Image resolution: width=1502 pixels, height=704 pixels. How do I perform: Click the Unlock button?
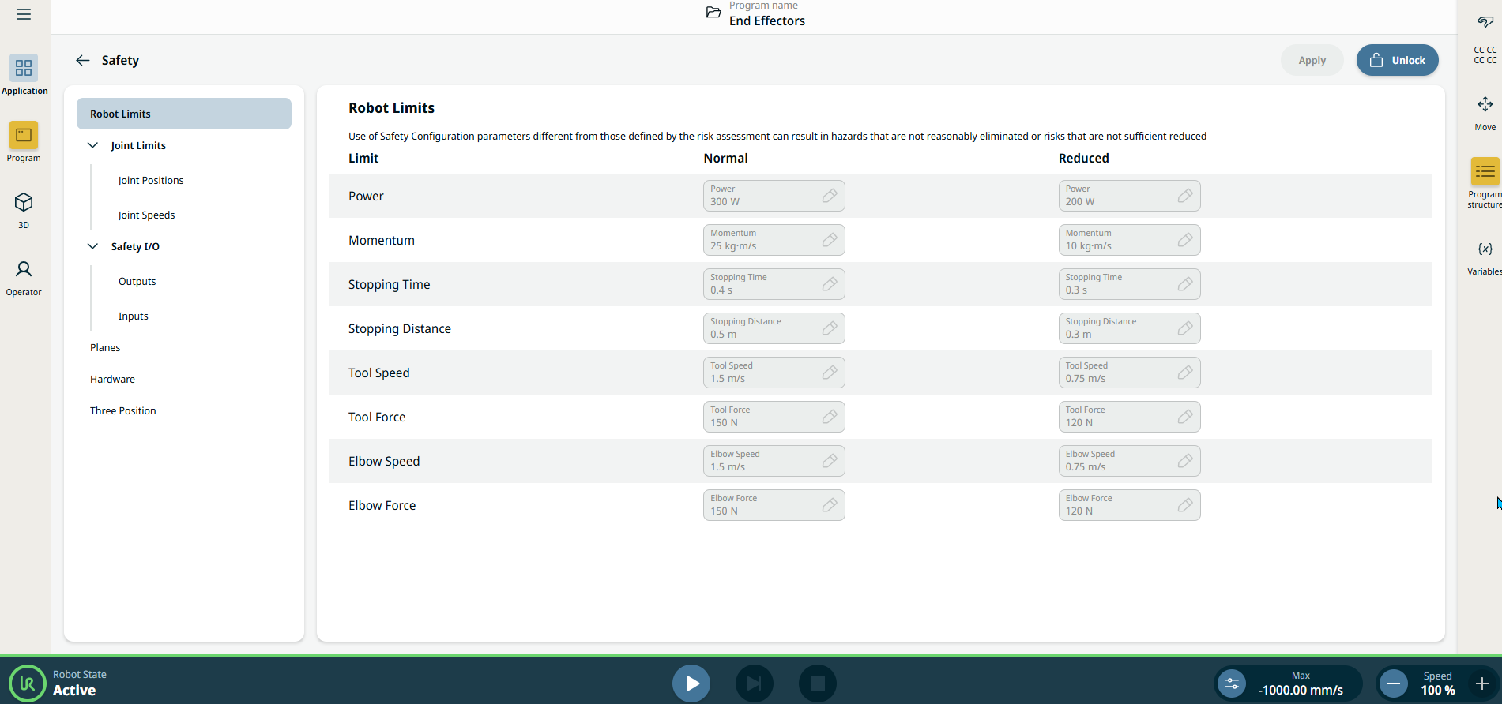1397,60
